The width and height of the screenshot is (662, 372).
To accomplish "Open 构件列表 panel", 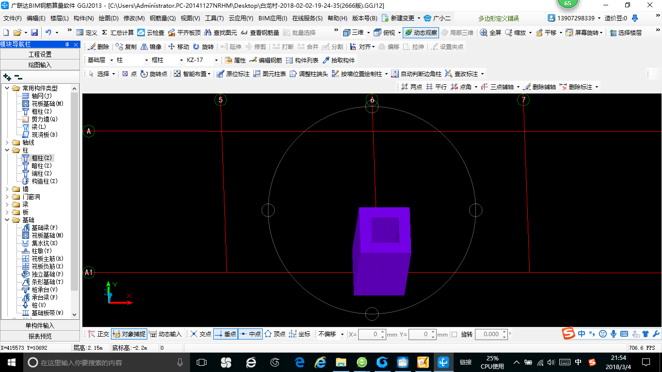I will pos(302,60).
